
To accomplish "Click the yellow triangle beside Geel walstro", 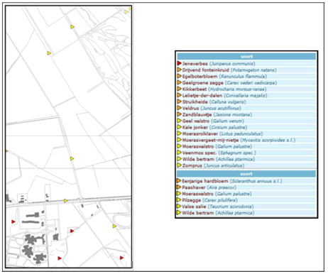I will (179, 121).
